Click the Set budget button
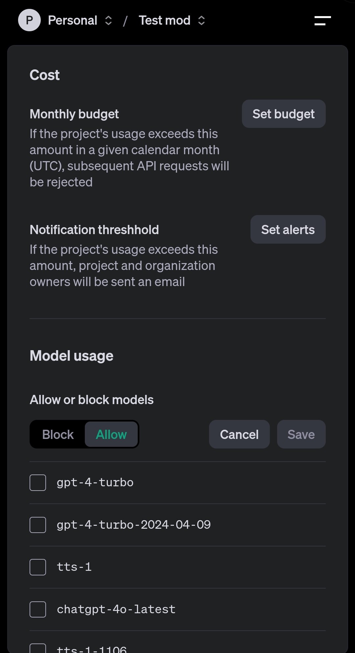The image size is (355, 653). pyautogui.click(x=284, y=114)
